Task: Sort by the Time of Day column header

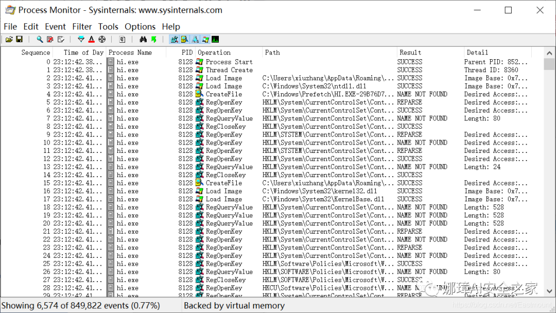Action: coord(79,53)
